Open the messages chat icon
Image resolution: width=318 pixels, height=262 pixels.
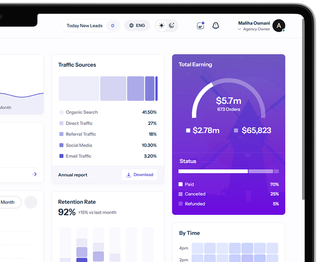(x=200, y=26)
